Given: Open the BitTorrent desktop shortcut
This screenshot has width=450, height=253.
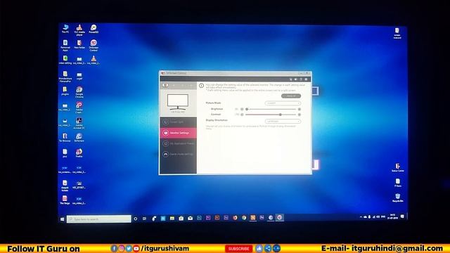Looking at the screenshot, I should (79, 138).
